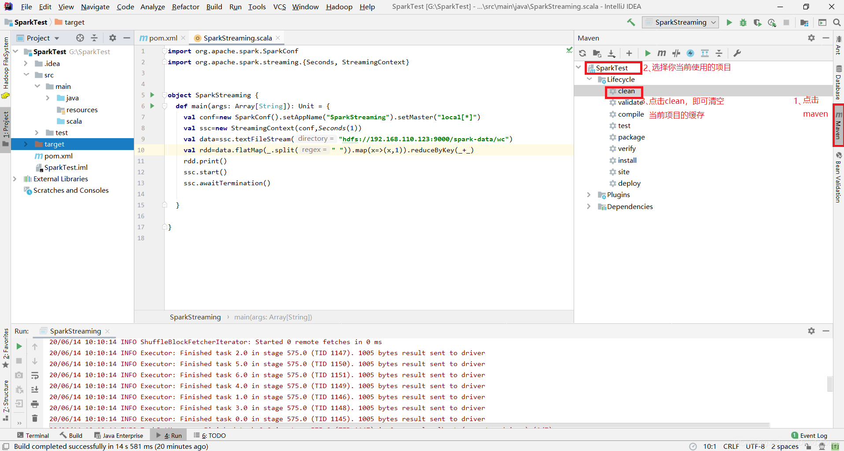Enable soft-wrap in the run console

pyautogui.click(x=35, y=376)
